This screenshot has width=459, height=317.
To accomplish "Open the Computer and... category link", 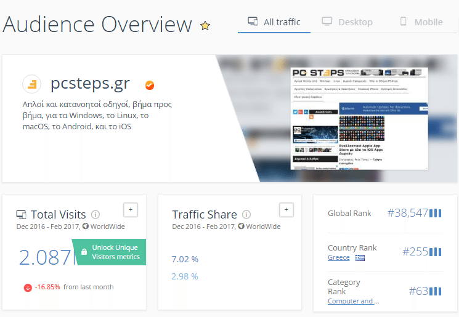I will pyautogui.click(x=353, y=301).
